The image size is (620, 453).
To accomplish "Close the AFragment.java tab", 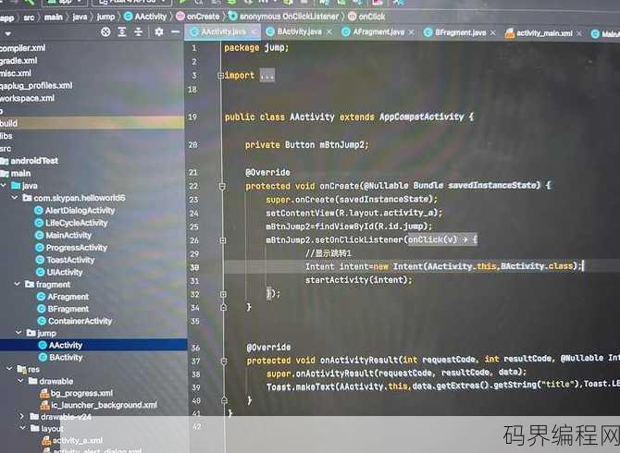I will (412, 32).
